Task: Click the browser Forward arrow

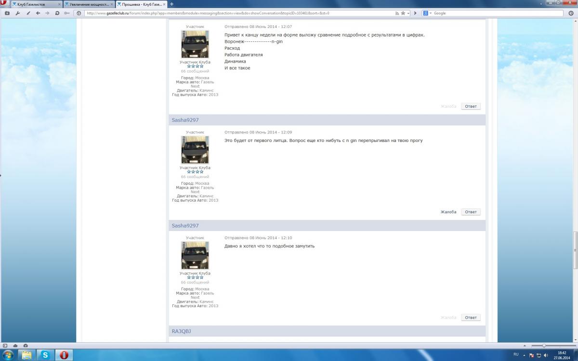Action: 47,13
